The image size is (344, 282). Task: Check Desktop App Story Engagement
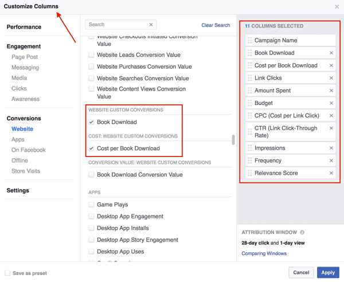pyautogui.click(x=91, y=240)
